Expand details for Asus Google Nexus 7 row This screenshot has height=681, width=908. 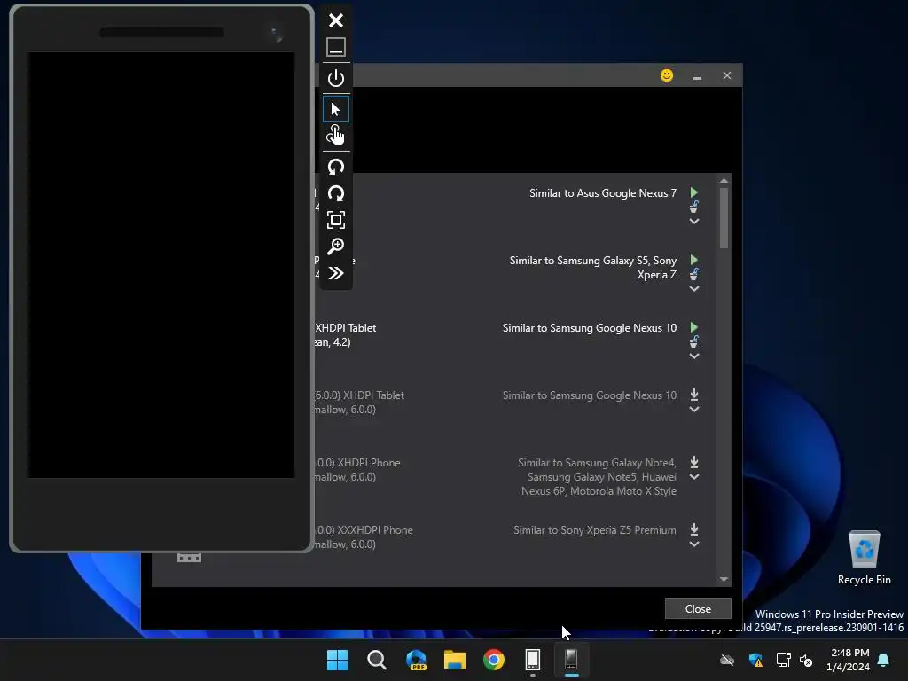(694, 221)
